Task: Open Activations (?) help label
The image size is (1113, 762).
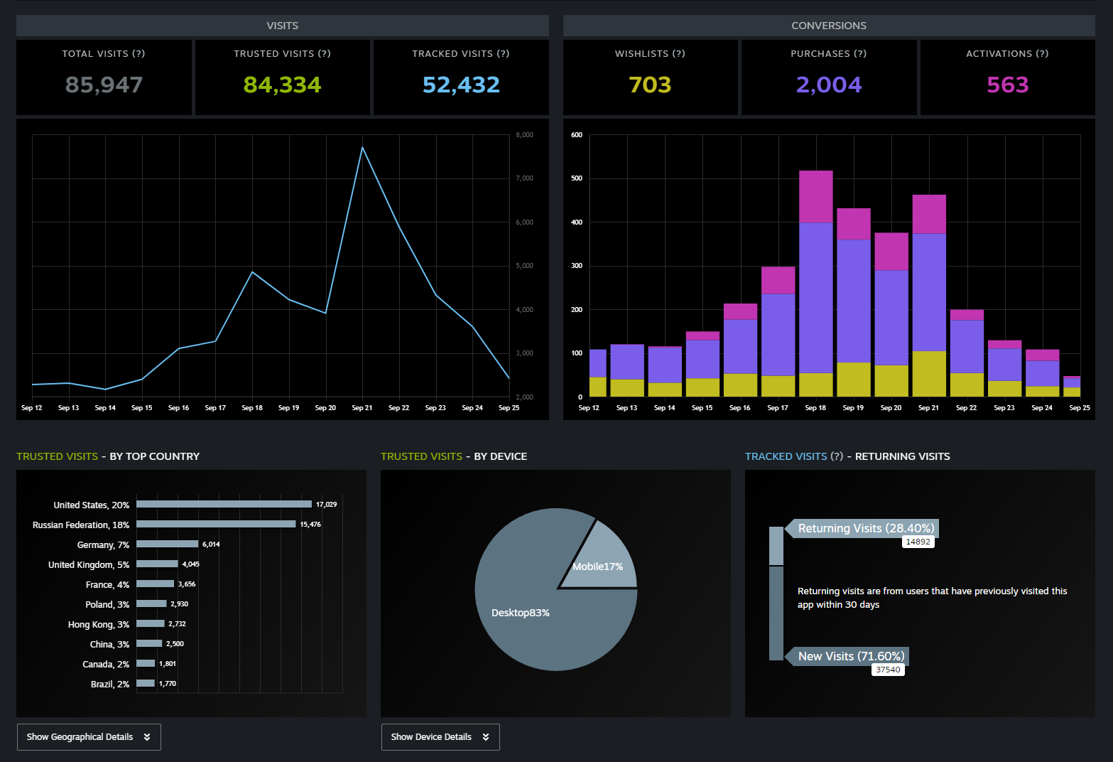Action: tap(1007, 54)
